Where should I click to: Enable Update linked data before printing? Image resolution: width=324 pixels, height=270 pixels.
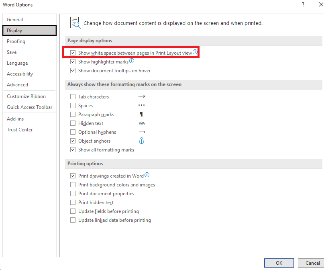73,220
